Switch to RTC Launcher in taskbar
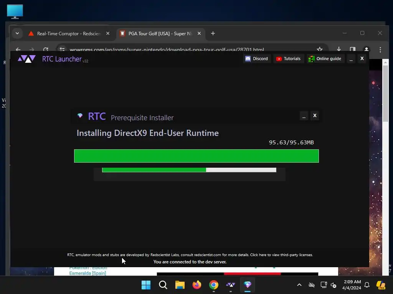393x294 pixels. coord(231,285)
